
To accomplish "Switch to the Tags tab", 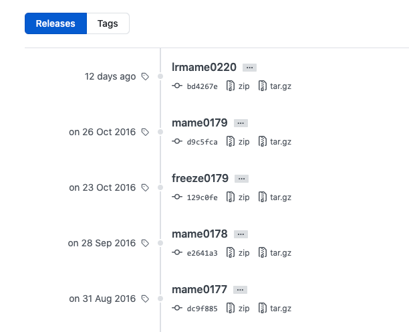I will 108,23.
